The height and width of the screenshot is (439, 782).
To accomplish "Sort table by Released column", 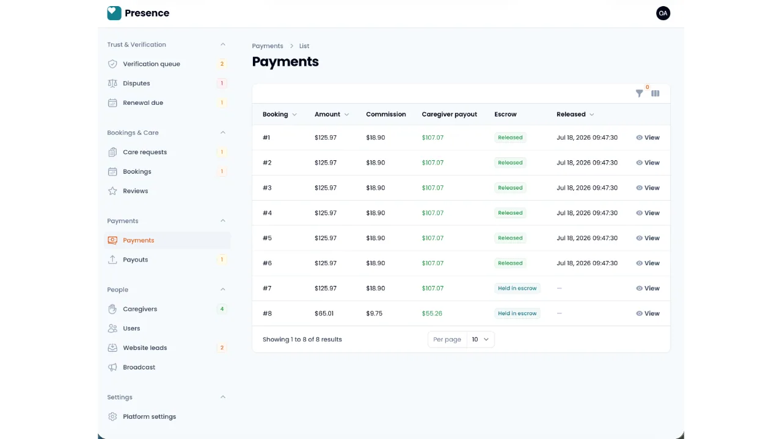I will (x=576, y=114).
